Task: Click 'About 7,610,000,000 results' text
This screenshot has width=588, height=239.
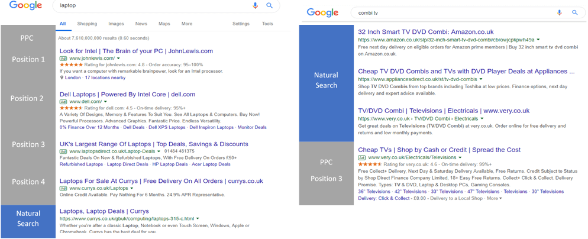Action: point(104,38)
